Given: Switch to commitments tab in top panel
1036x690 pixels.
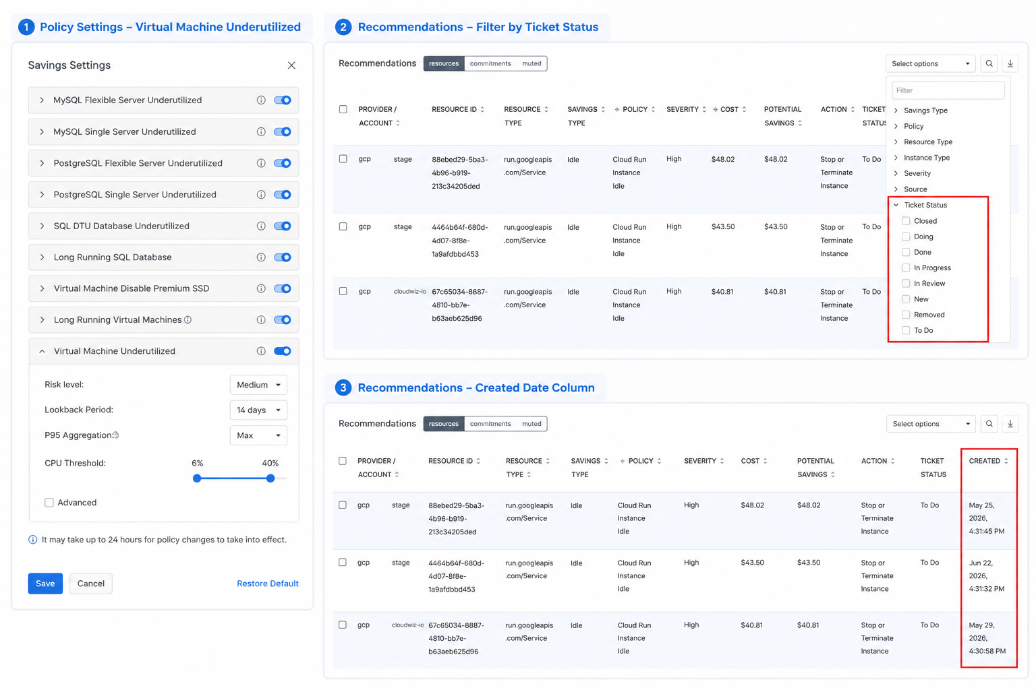Looking at the screenshot, I should coord(490,63).
